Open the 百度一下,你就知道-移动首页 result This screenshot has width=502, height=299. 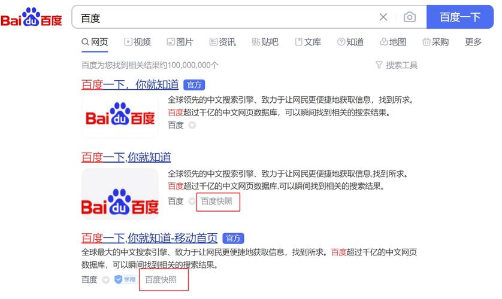click(x=150, y=238)
